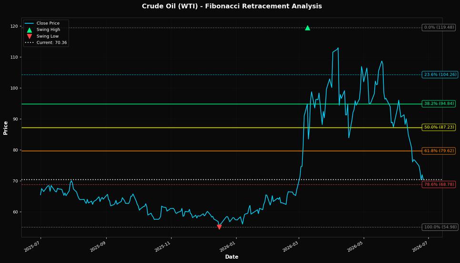Click the 100.0% (54.98) Fibonacci label
Image resolution: width=460 pixels, height=263 pixels.
[440, 227]
